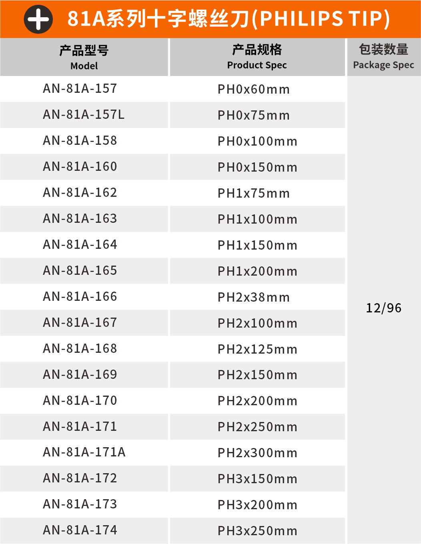Select model AN-81A-157 cell
421x544 pixels.
pos(80,88)
